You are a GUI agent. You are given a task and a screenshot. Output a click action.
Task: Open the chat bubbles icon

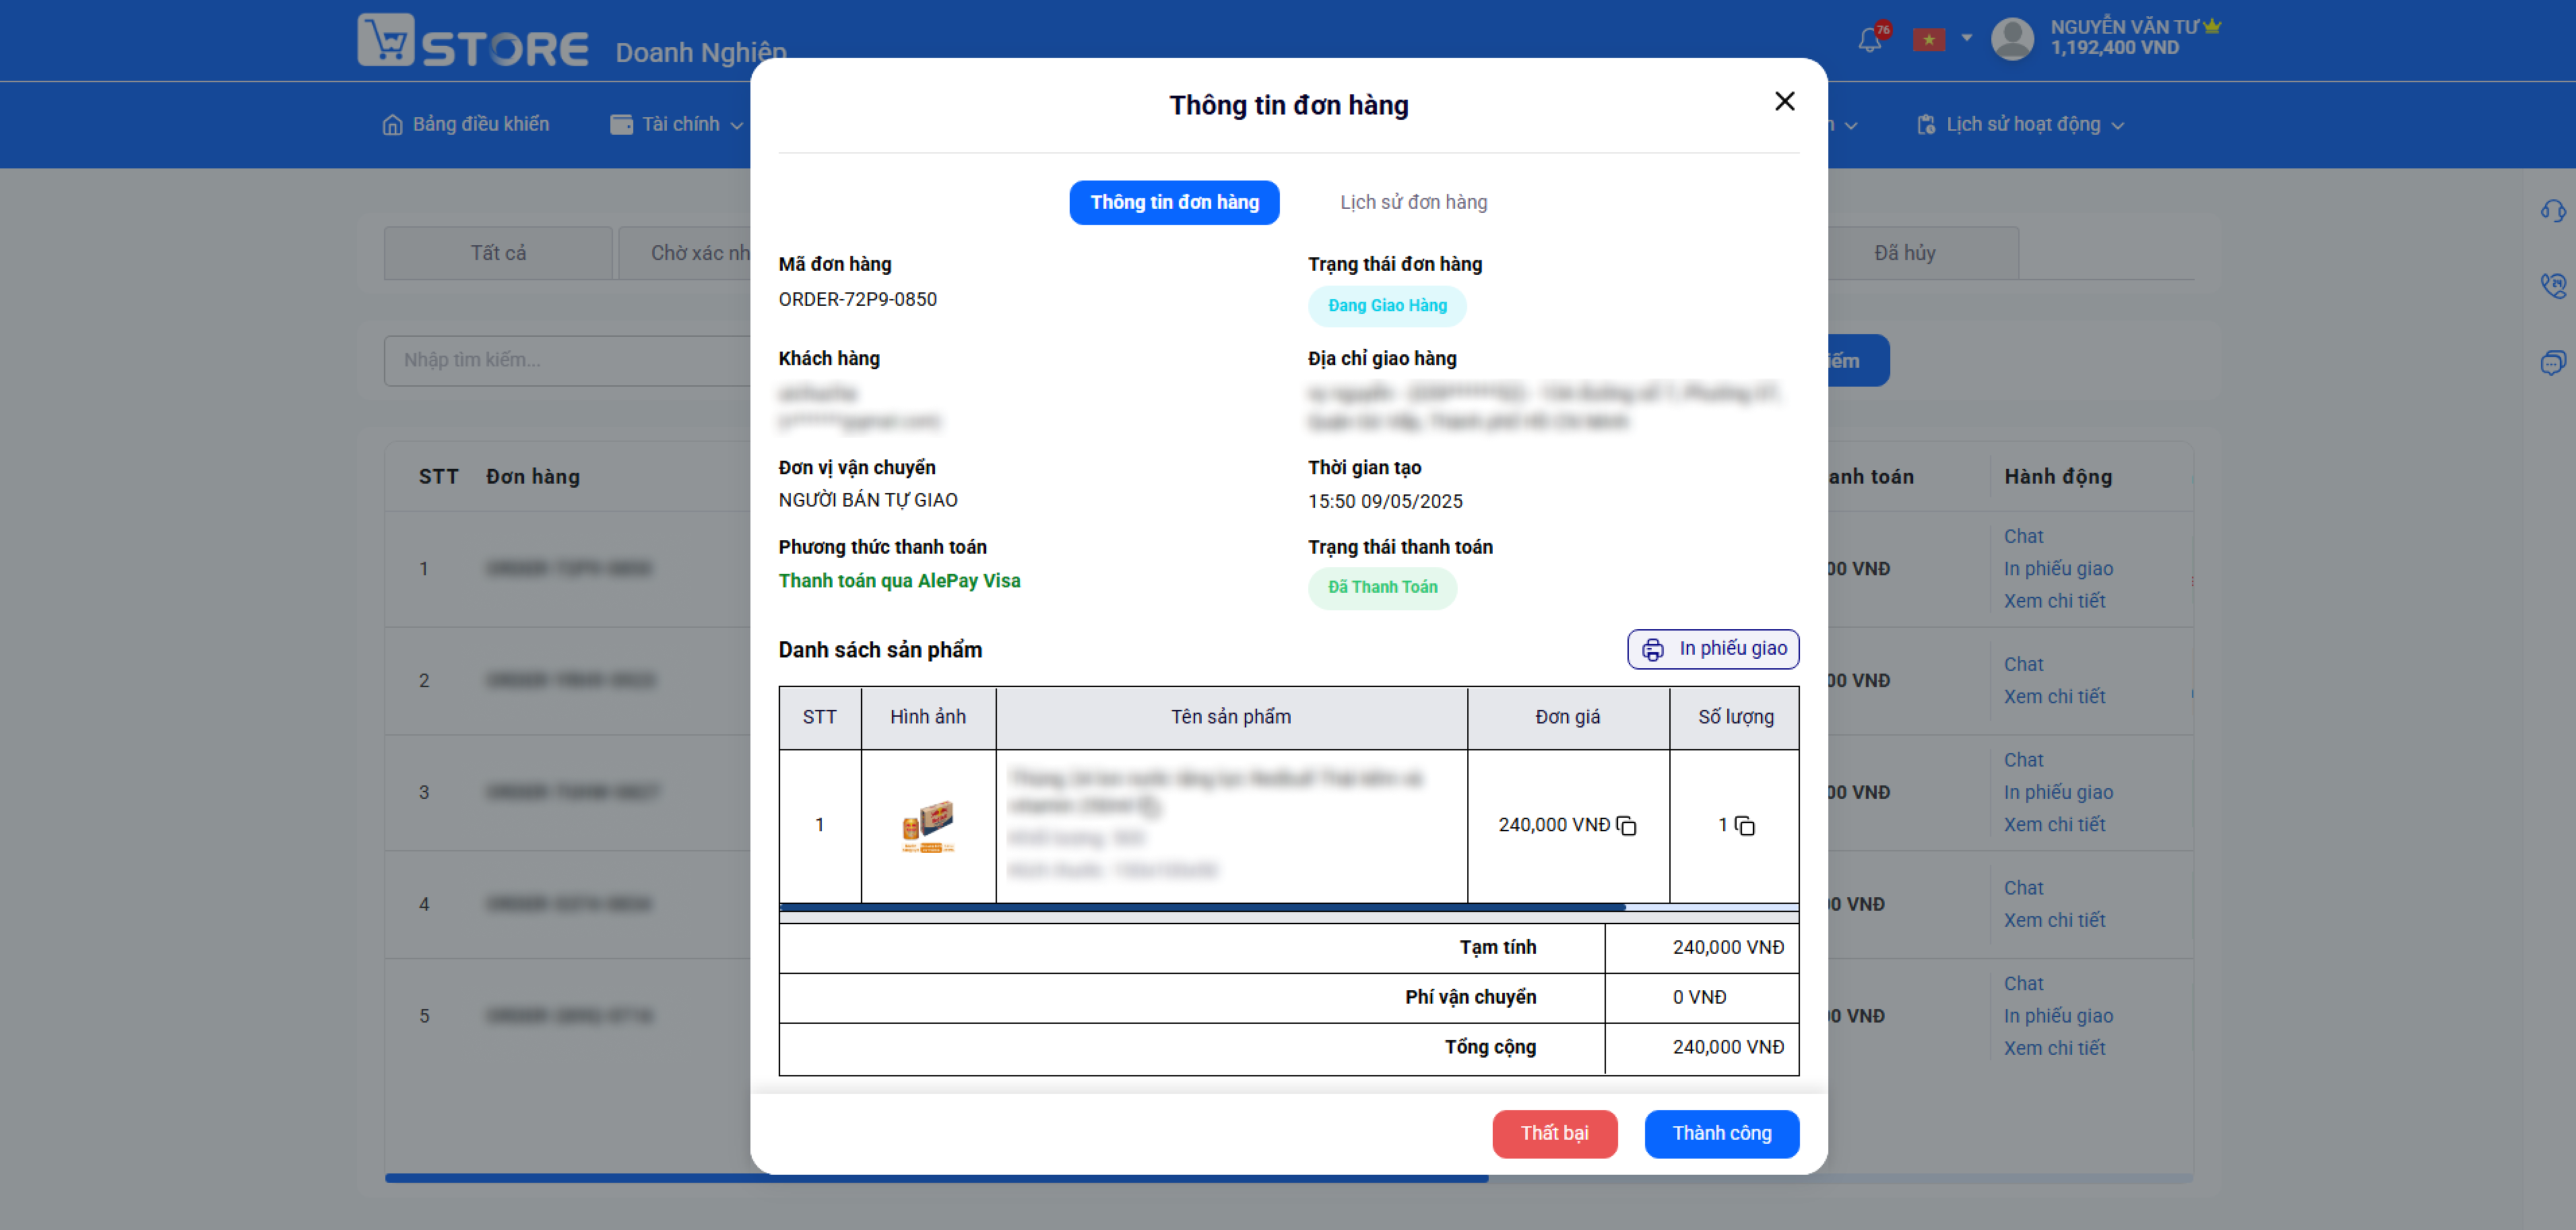pos(2553,362)
